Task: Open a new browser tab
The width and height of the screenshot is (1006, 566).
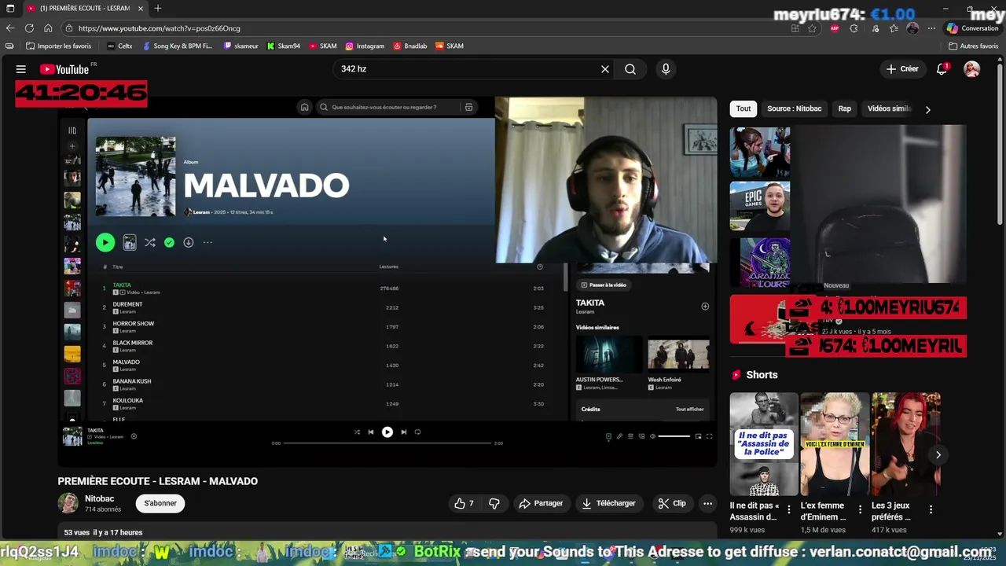Action: [158, 8]
